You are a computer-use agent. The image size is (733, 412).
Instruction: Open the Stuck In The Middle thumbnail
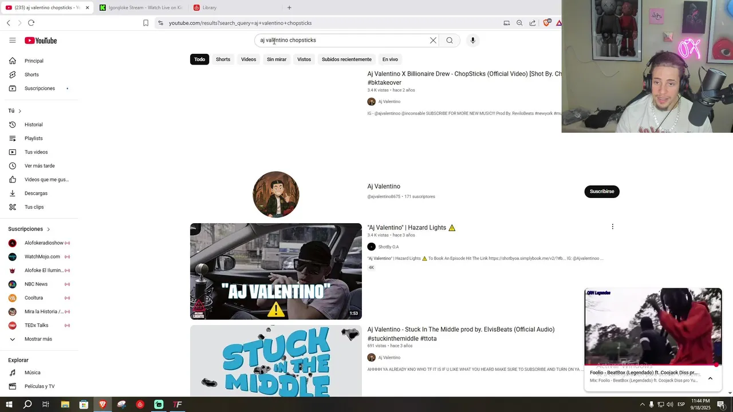276,361
